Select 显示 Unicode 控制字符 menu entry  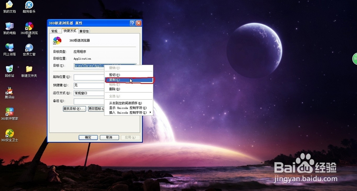click(129, 108)
